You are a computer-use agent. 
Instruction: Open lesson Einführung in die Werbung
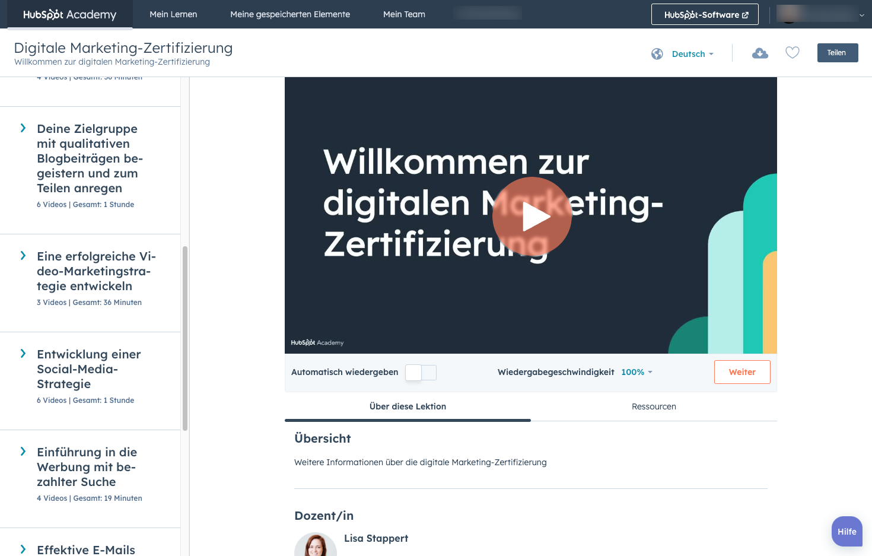point(87,467)
